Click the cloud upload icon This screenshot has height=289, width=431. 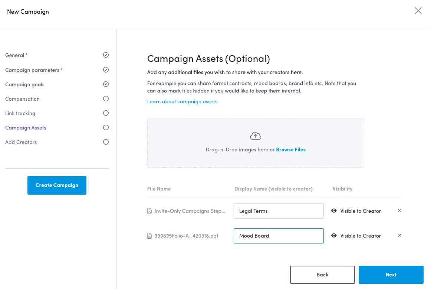click(256, 135)
